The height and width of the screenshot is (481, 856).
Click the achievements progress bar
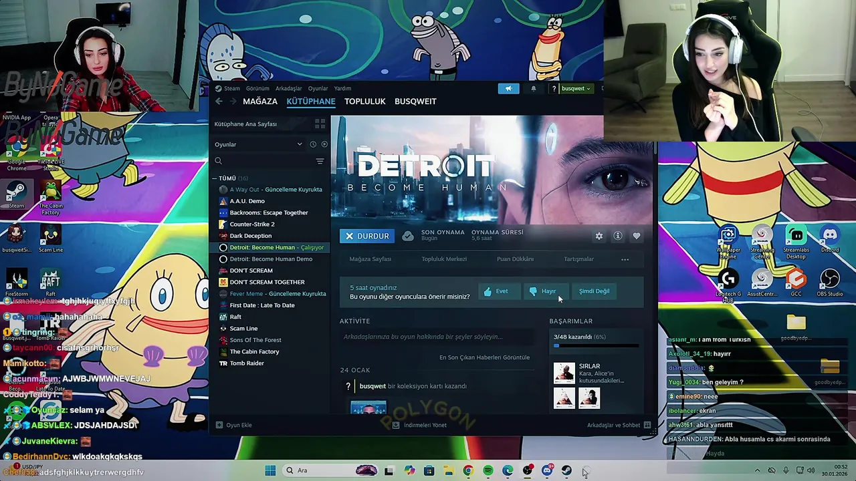click(x=596, y=345)
